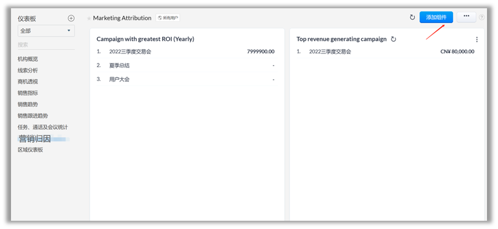
Task: Click the 添加组件 button
Action: pos(436,17)
